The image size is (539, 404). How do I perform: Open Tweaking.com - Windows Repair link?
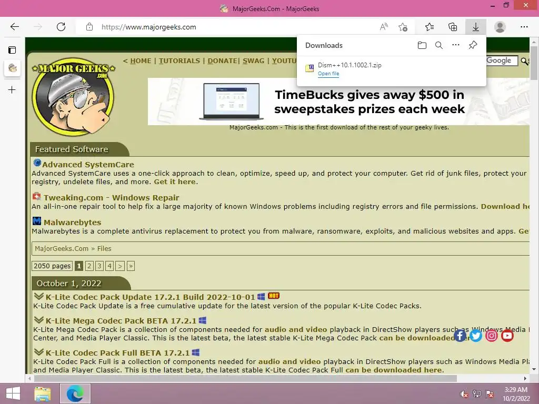click(x=112, y=198)
